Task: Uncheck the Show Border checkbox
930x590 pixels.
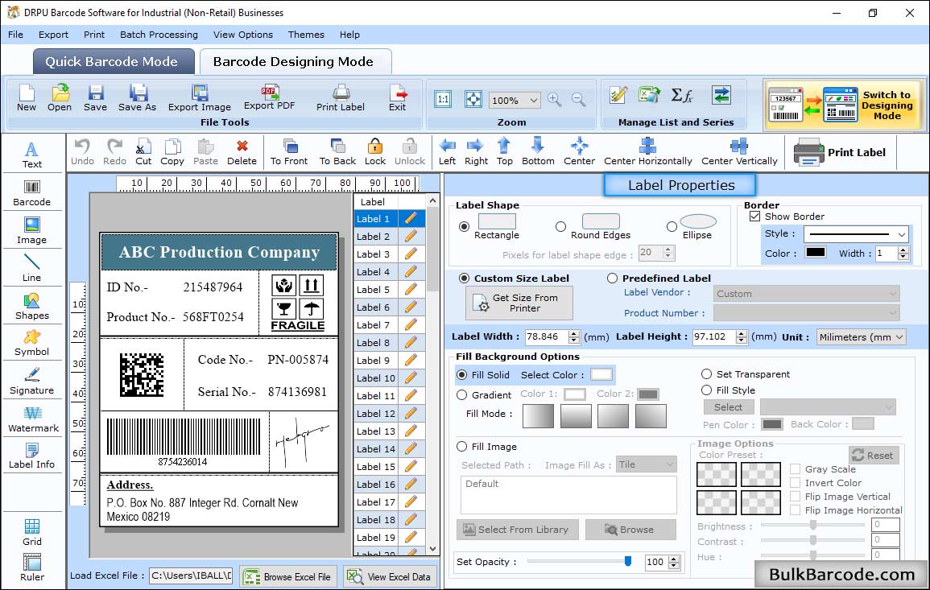Action: coord(754,217)
